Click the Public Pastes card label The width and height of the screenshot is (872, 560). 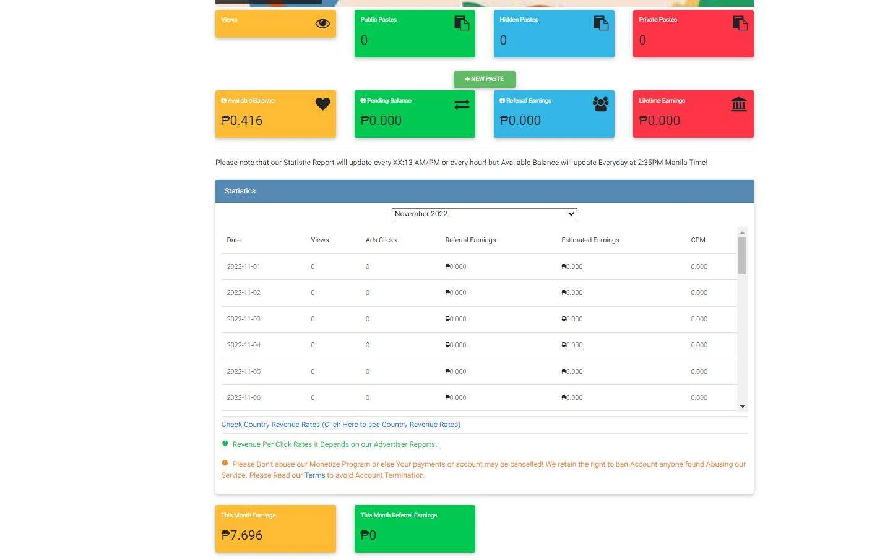click(379, 19)
